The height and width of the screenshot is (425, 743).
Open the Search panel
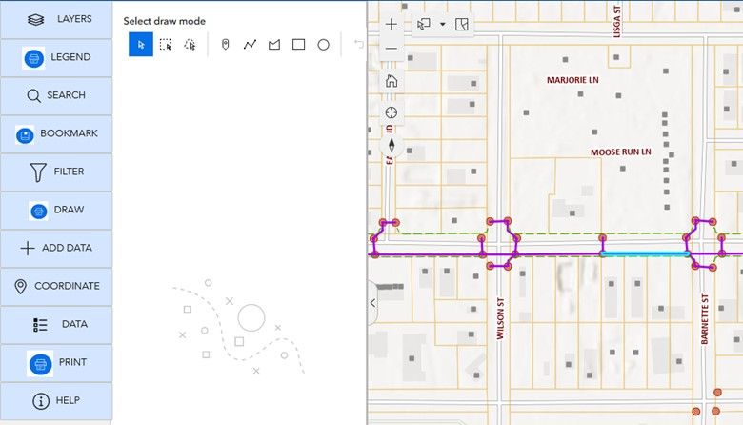(56, 95)
